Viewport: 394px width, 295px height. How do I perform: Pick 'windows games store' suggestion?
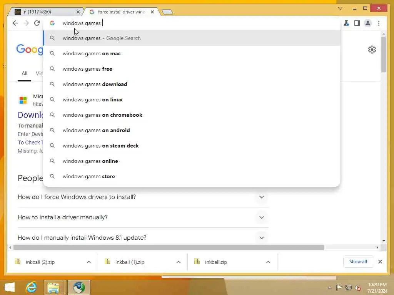click(x=192, y=176)
